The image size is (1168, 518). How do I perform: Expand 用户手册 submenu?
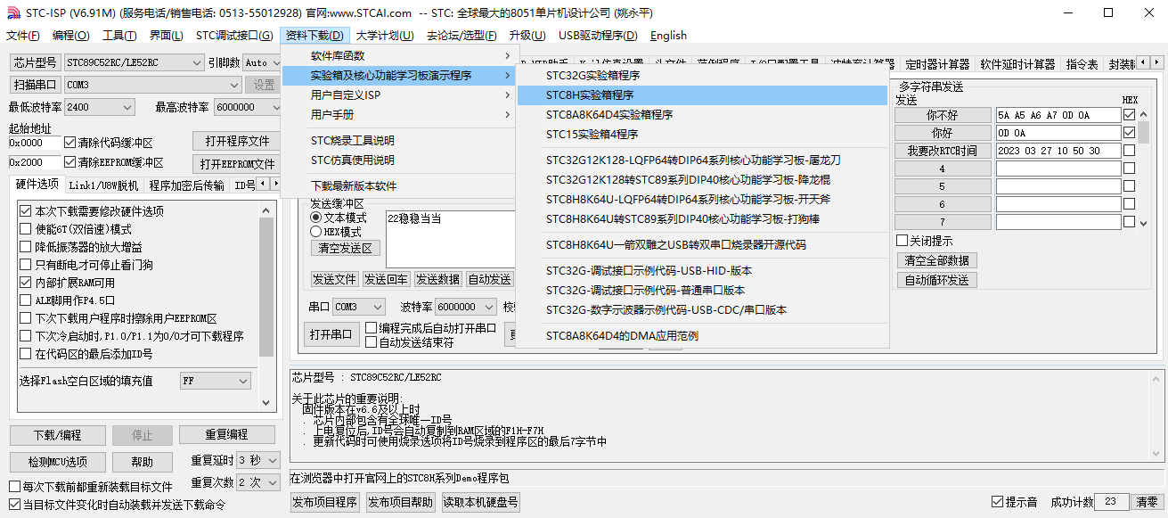(x=398, y=115)
